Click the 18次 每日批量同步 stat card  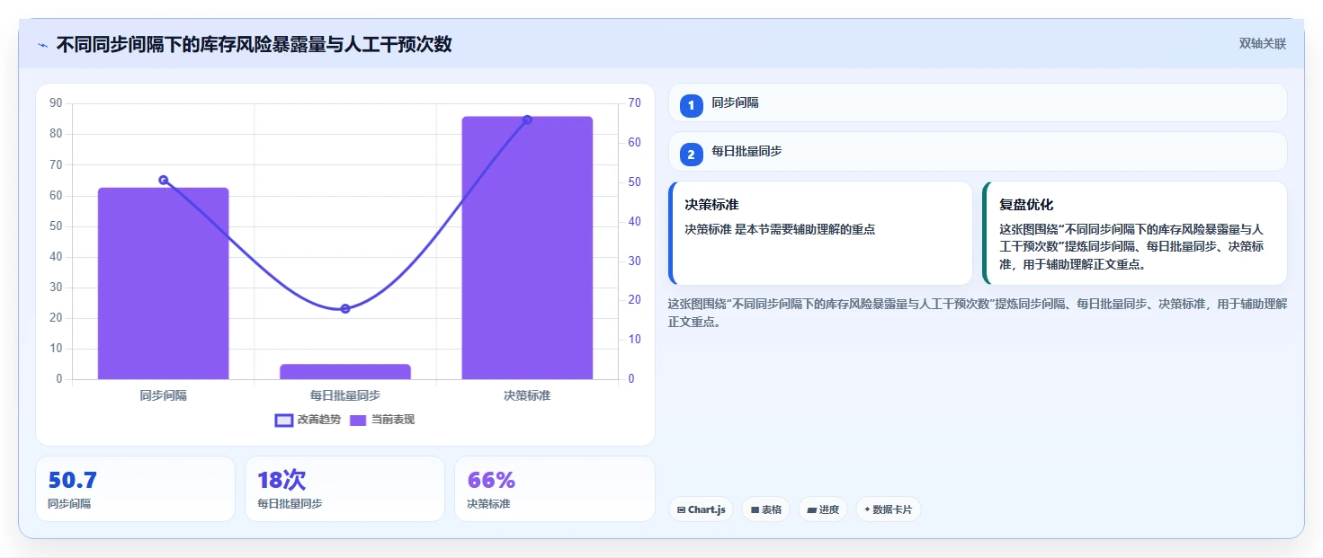[x=344, y=489]
